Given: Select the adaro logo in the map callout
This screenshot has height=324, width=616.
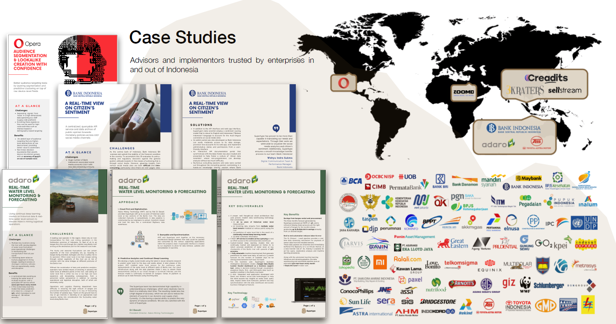Looking at the screenshot, I should coord(498,144).
